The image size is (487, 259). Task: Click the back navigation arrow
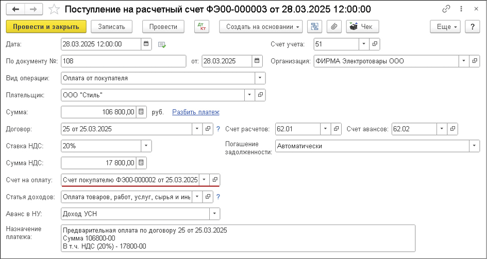(x=15, y=9)
